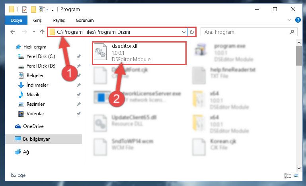Click search magnifier icon in Ara box
The height and width of the screenshot is (186, 306).
coord(292,32)
